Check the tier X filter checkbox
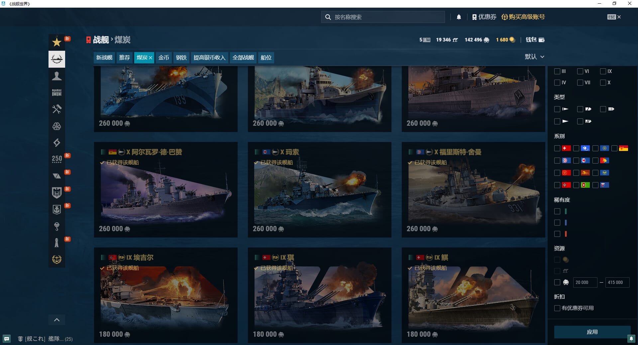Image resolution: width=638 pixels, height=345 pixels. pos(603,83)
